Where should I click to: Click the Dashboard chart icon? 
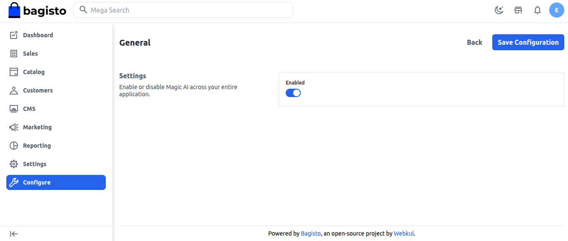point(14,35)
